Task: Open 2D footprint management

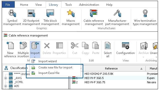Action: click(x=31, y=17)
